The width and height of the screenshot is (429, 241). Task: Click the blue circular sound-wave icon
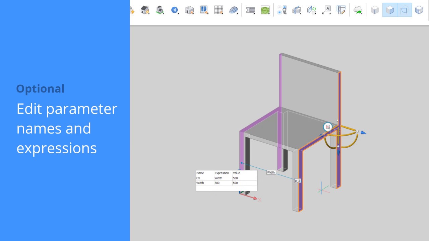[175, 10]
